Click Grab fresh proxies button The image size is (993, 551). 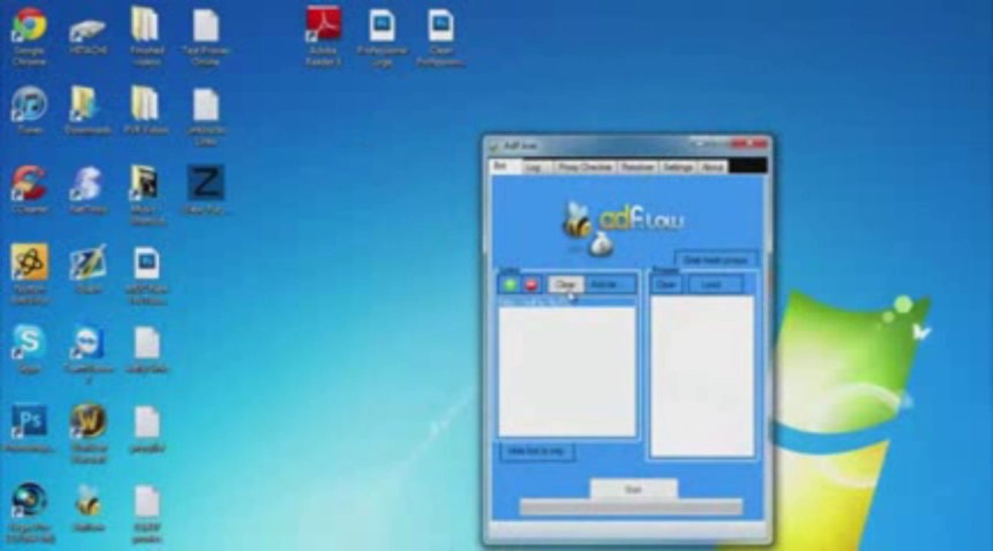[x=716, y=259]
